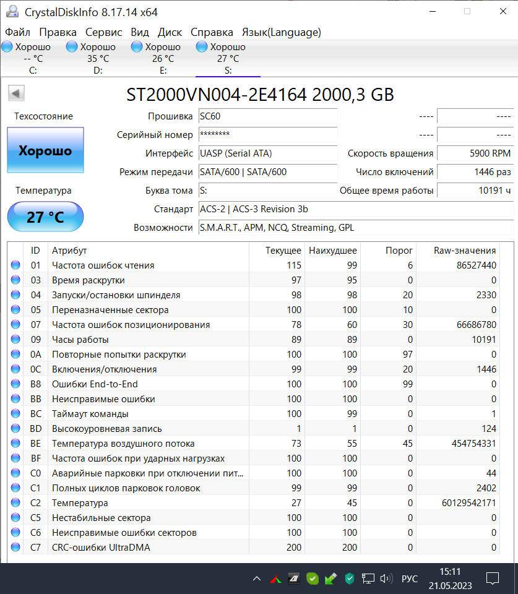Click the green checkmark tray icon
The width and height of the screenshot is (518, 594).
pos(313,579)
